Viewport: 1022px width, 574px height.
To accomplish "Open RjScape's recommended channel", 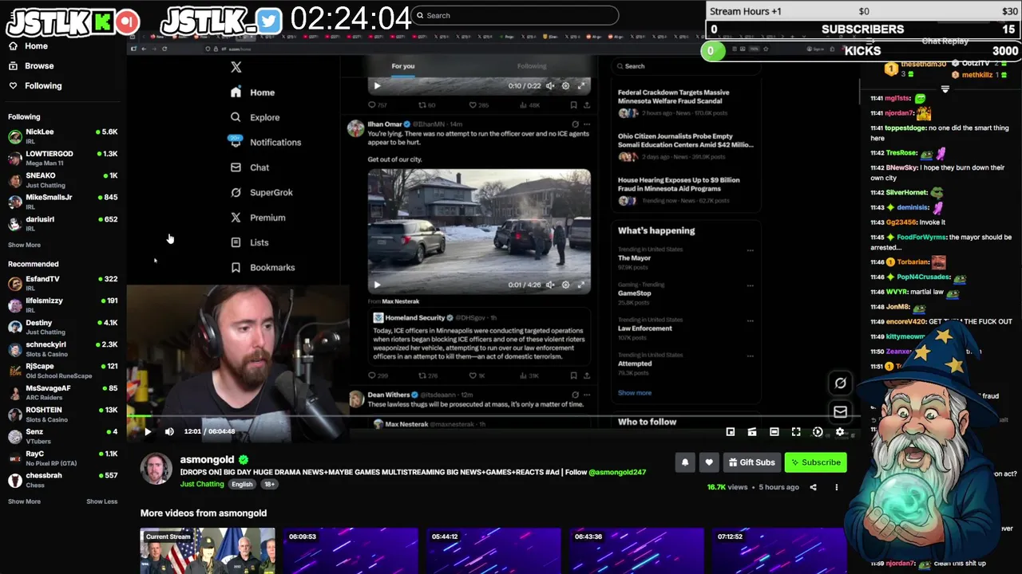I will 63,371.
